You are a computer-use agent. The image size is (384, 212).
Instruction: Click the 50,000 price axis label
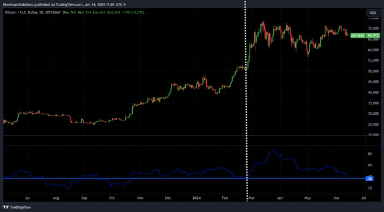[373, 71]
